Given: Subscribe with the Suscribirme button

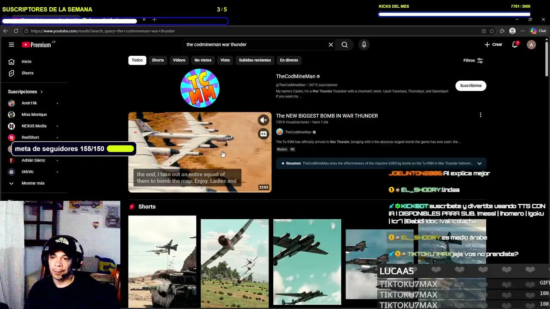Looking at the screenshot, I should [x=471, y=85].
